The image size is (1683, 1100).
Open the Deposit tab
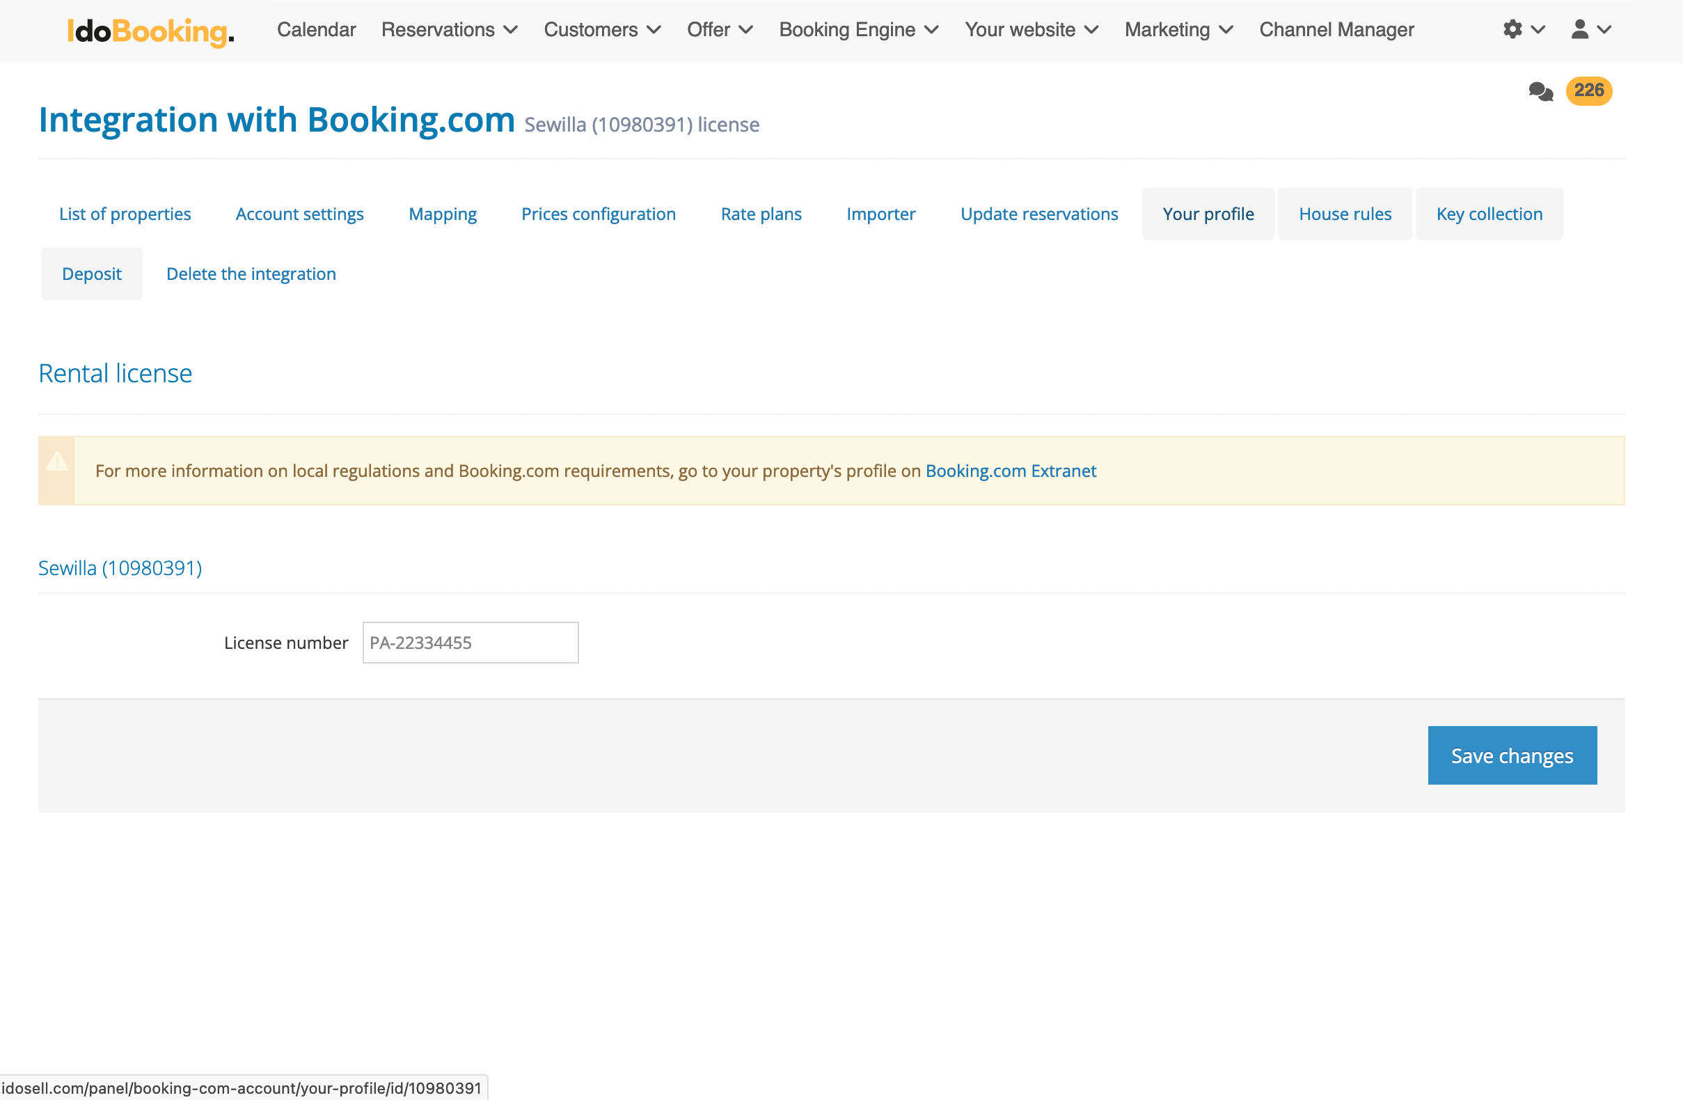[91, 274]
